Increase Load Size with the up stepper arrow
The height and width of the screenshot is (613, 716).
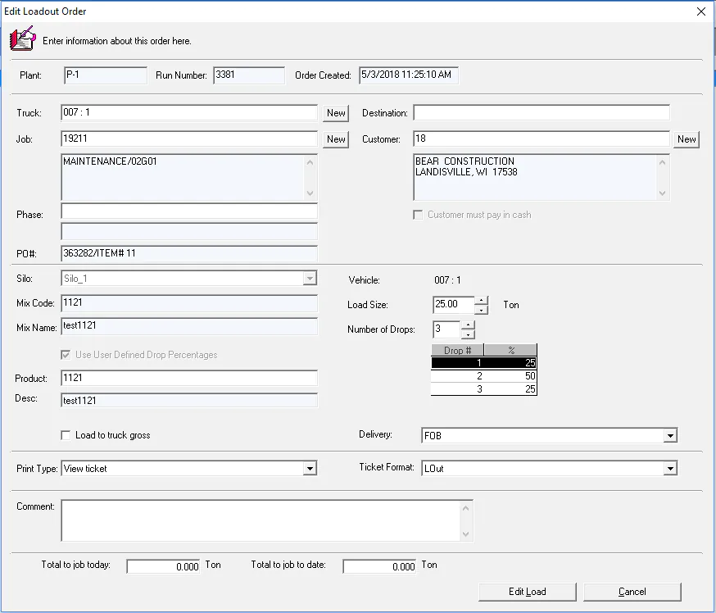(483, 301)
